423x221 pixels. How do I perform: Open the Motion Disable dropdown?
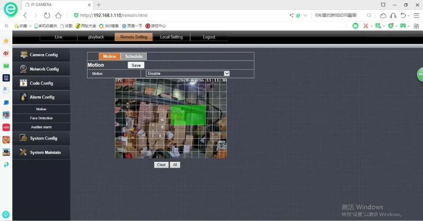tap(188, 73)
